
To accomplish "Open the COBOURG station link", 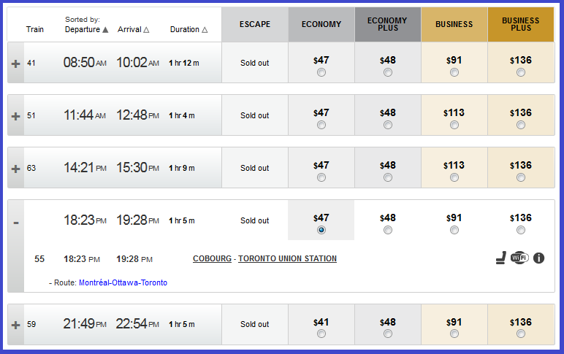I will 212,258.
